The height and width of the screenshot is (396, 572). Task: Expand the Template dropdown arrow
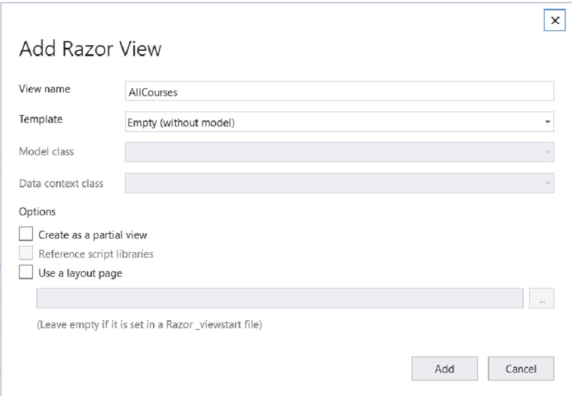click(x=547, y=122)
